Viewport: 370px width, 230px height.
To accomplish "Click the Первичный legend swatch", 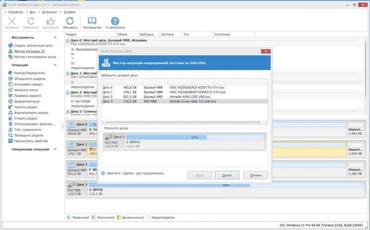I will [x=69, y=217].
